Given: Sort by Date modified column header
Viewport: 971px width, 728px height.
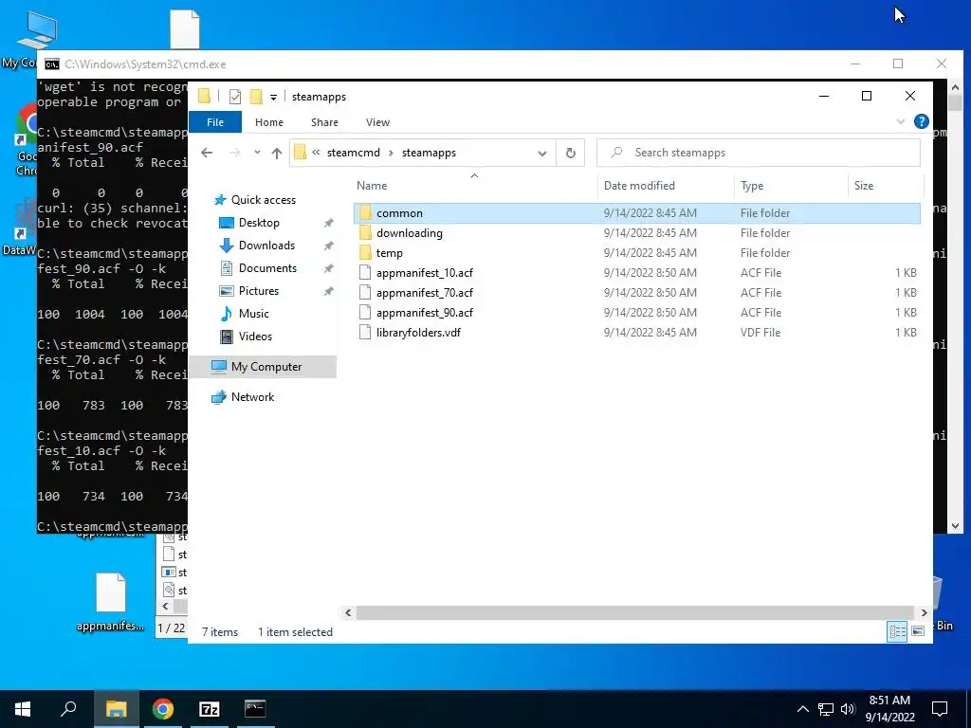Looking at the screenshot, I should click(x=639, y=185).
